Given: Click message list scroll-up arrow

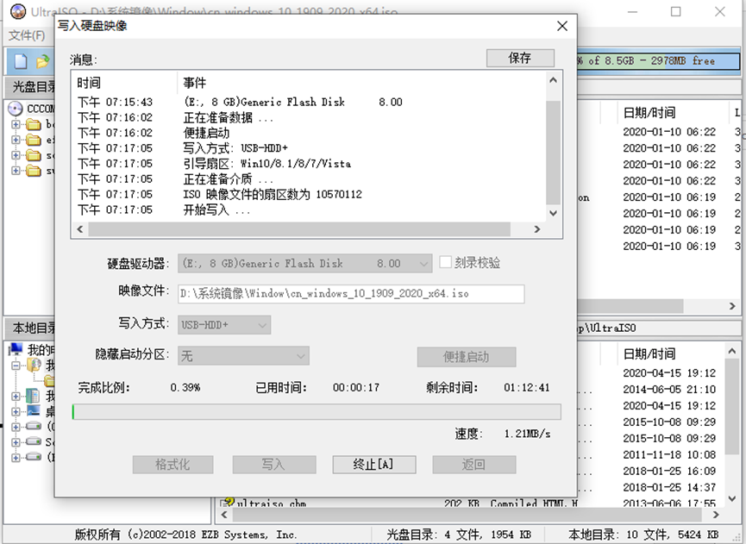Looking at the screenshot, I should tap(553, 80).
